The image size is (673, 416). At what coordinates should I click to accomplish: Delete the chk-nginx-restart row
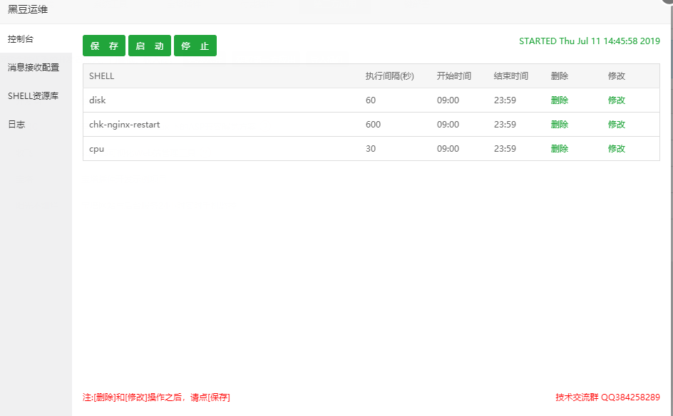click(x=559, y=125)
